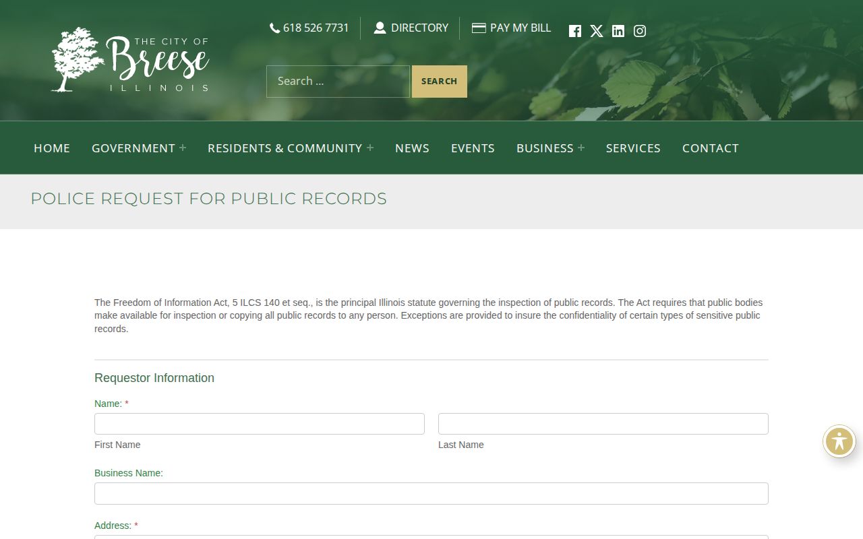863x539 pixels.
Task: Open the LinkedIn social icon
Action: point(618,31)
